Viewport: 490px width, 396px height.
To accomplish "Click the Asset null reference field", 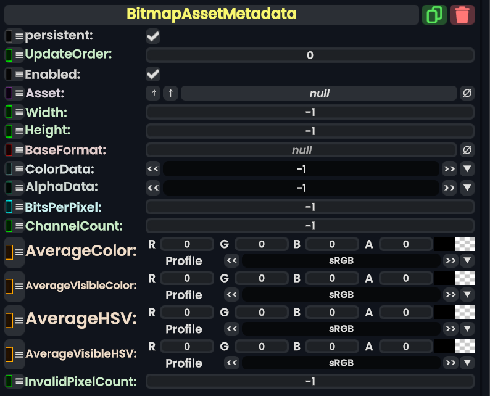I will [x=319, y=93].
